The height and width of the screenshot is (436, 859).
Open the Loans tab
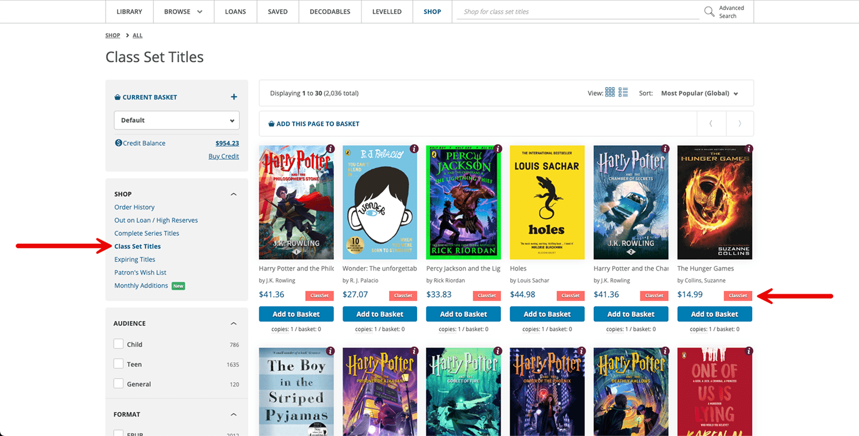click(235, 11)
